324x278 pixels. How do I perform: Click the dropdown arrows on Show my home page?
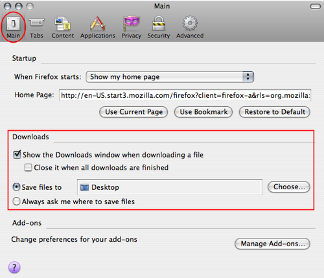click(248, 76)
